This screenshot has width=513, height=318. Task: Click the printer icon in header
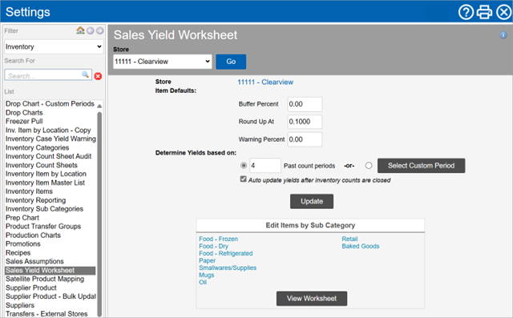tap(484, 12)
